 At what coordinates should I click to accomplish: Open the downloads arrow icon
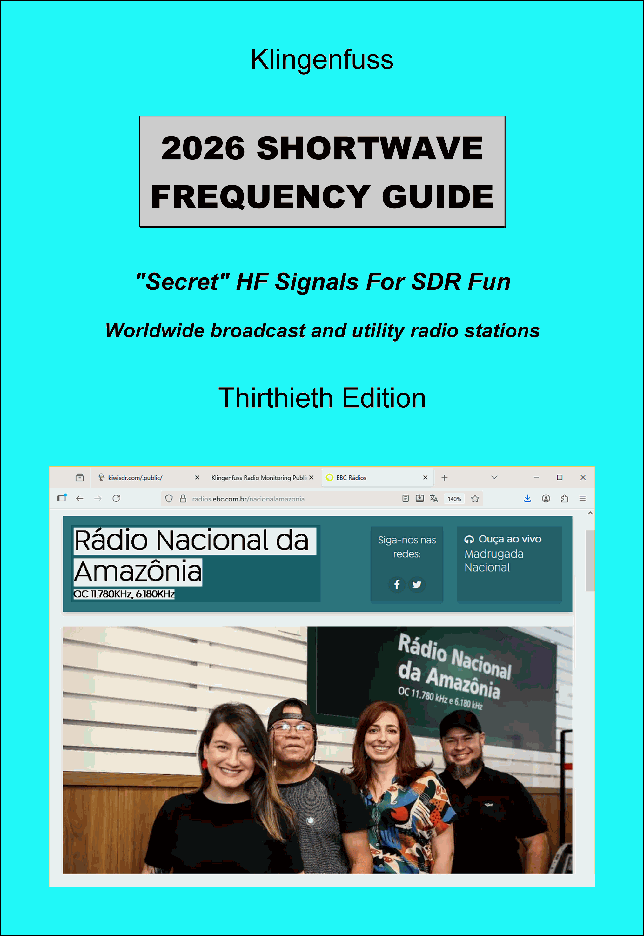pos(527,498)
